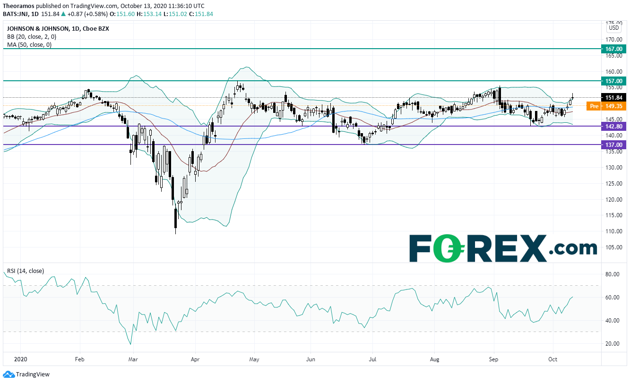Click the Oct label on time axis

(x=553, y=359)
